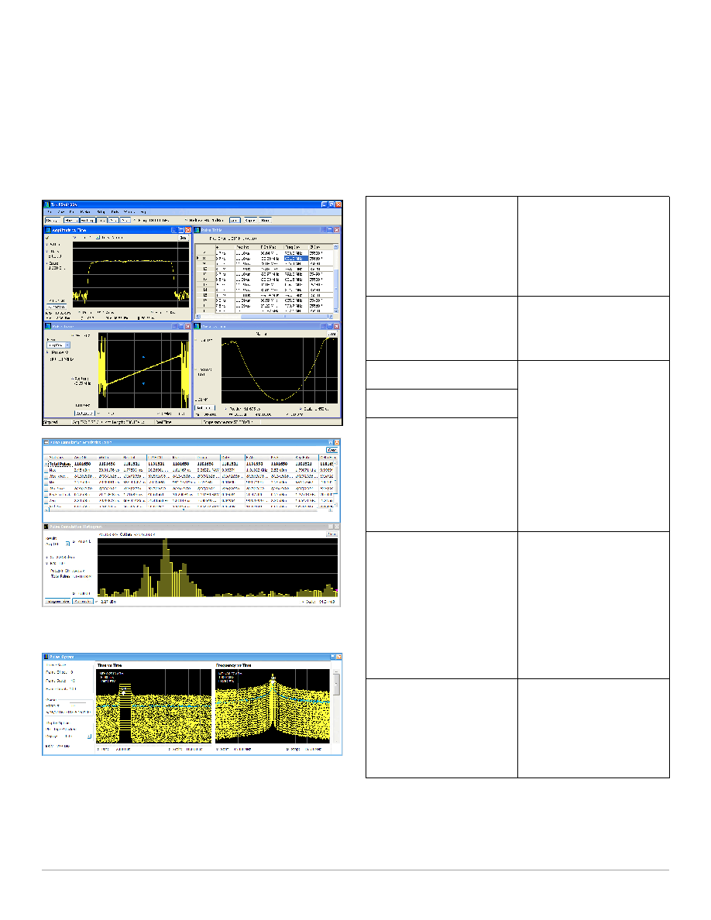Open the Help menu in the menu bar
The height and width of the screenshot is (920, 711).
click(143, 212)
